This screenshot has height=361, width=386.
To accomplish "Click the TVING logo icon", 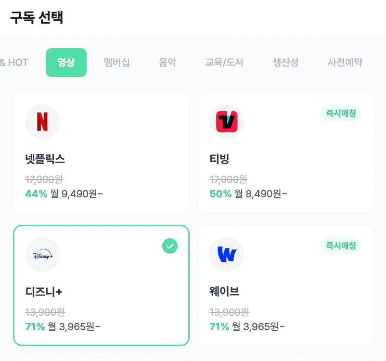I will (227, 122).
